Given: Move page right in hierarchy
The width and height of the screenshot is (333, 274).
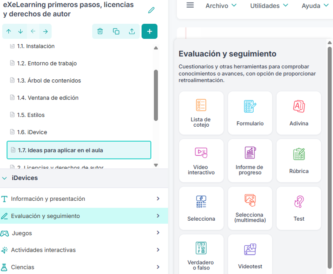Looking at the screenshot, I should point(45,32).
